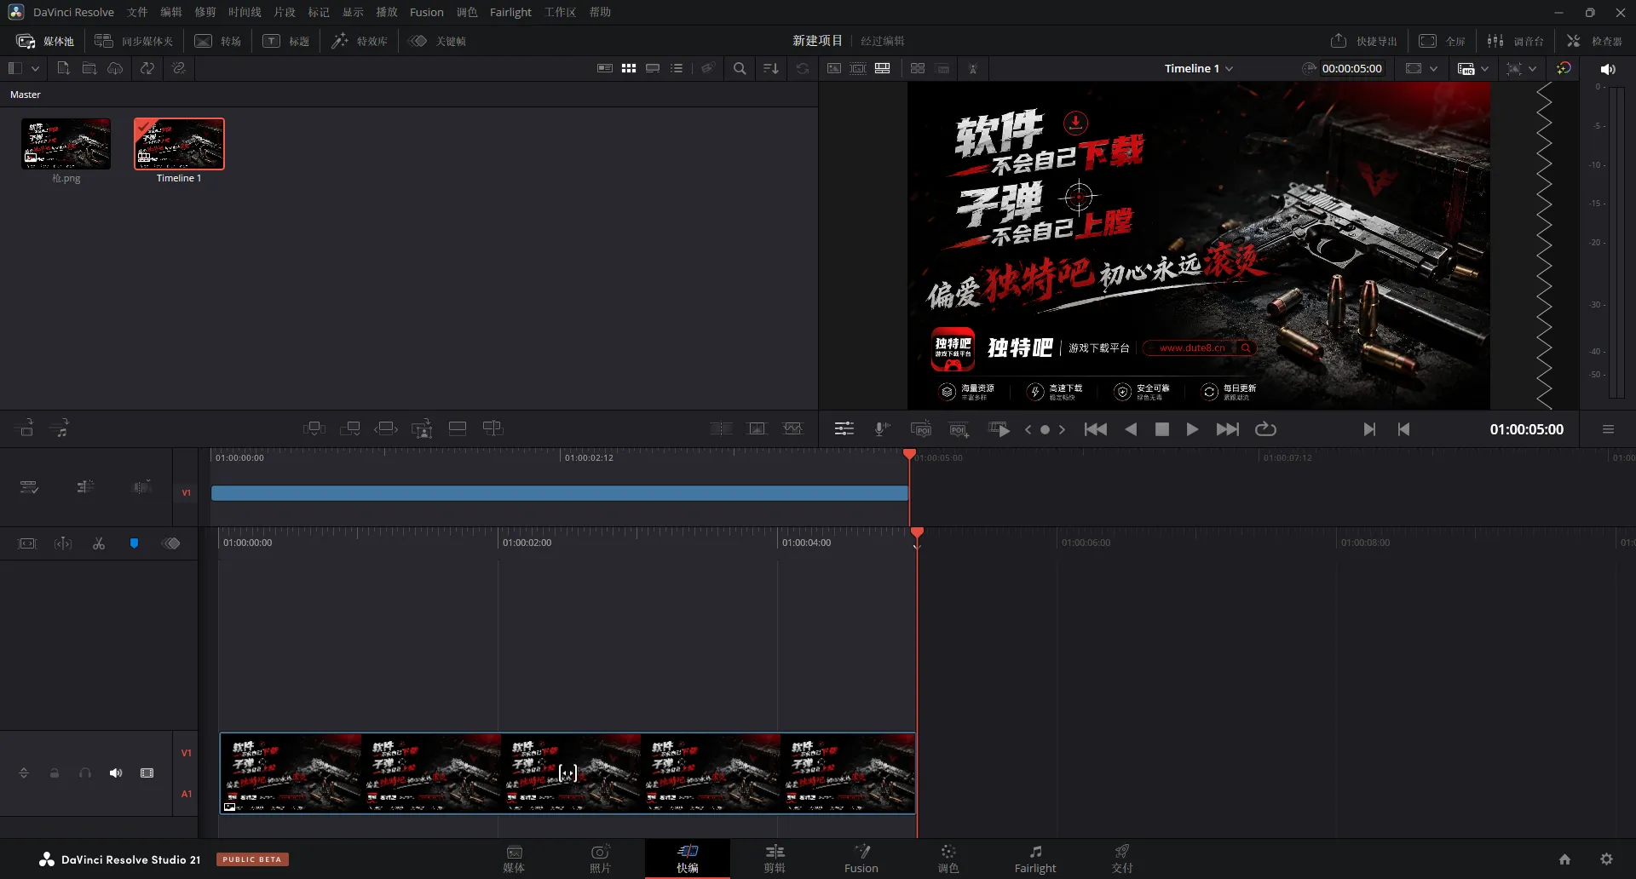Expand the bin list dropdown arrow
Image resolution: width=1636 pixels, height=879 pixels.
35,68
